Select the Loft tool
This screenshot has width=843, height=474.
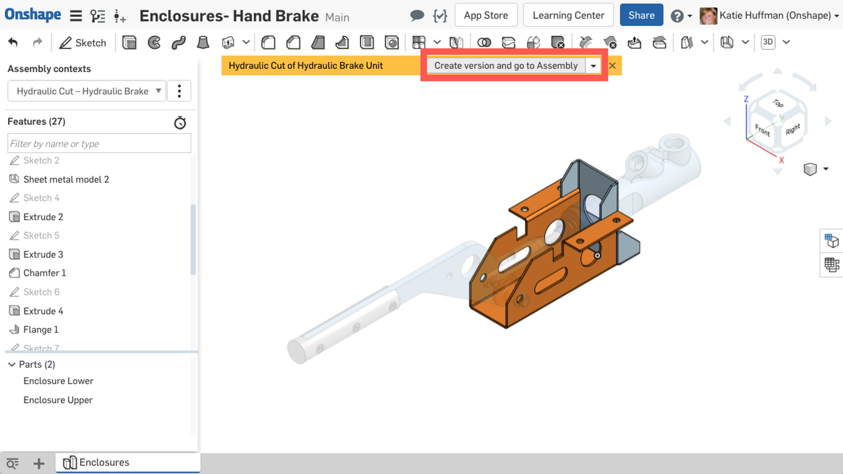[203, 43]
